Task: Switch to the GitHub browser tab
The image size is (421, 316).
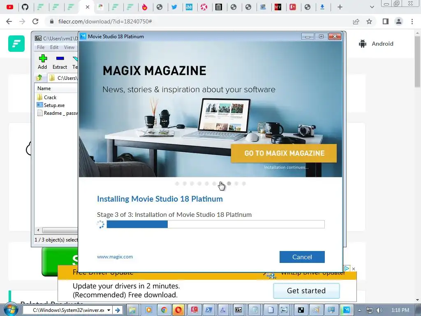Action: (x=25, y=7)
